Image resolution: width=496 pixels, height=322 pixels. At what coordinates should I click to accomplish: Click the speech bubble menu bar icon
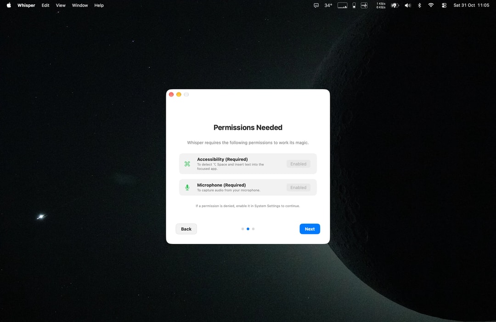click(x=316, y=5)
